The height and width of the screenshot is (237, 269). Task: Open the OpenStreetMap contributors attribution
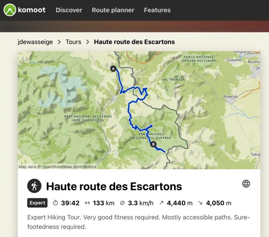point(69,167)
